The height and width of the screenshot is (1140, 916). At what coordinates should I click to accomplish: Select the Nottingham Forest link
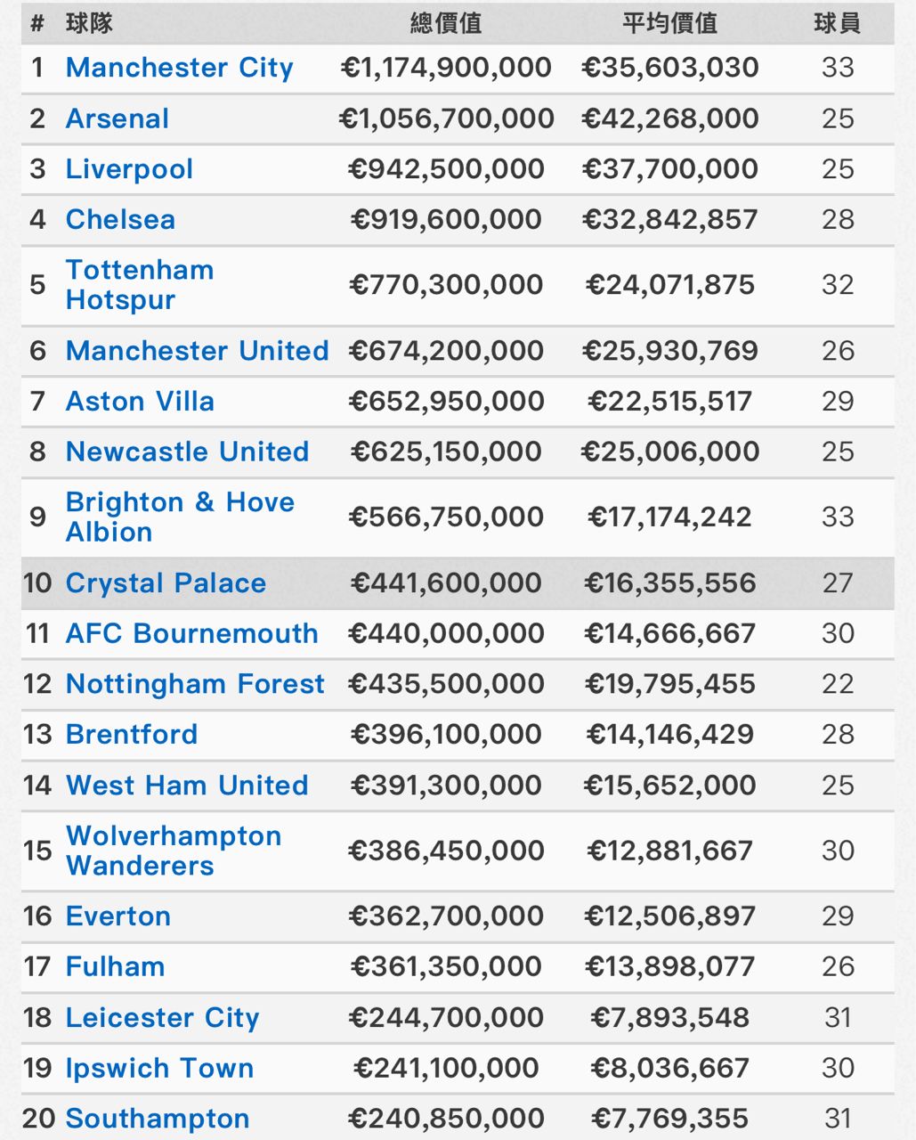195,684
